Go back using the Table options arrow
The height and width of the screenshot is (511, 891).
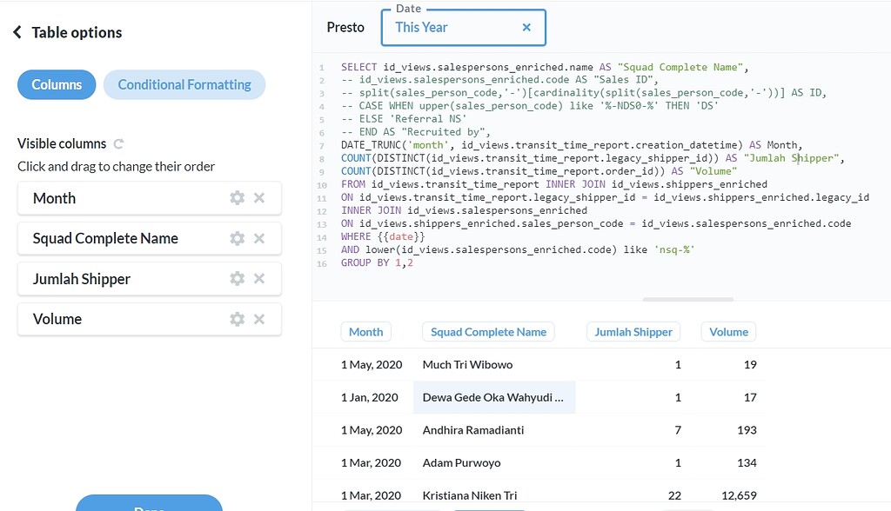click(x=17, y=32)
